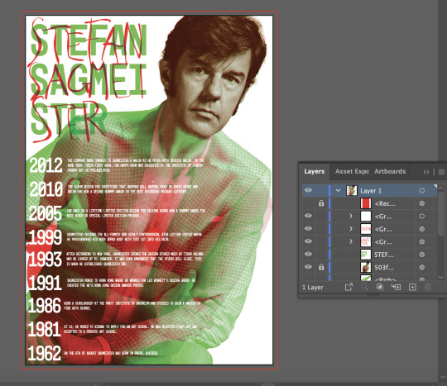
Task: Select the '1999' year on the poster
Action: coord(45,237)
